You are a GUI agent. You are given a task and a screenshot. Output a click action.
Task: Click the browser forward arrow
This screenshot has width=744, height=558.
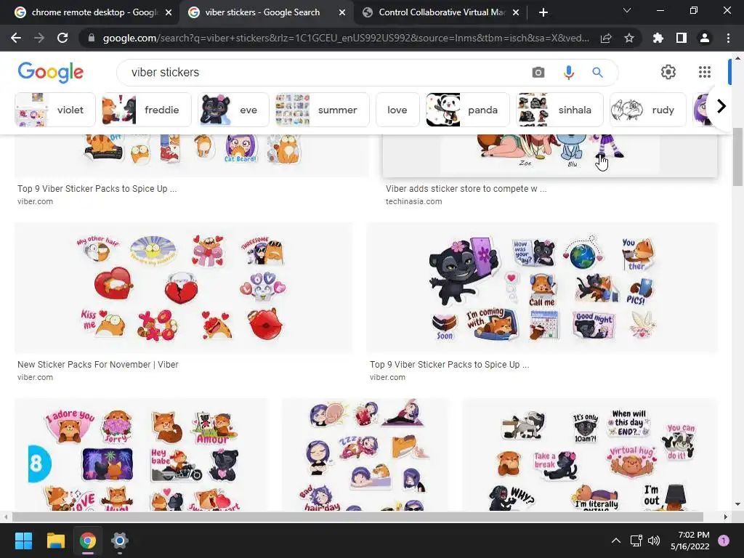click(39, 38)
